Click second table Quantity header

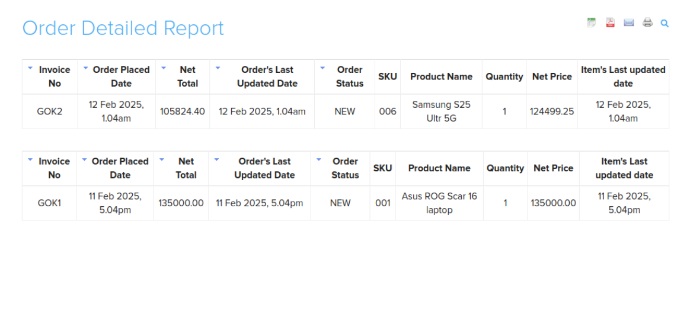(x=505, y=168)
